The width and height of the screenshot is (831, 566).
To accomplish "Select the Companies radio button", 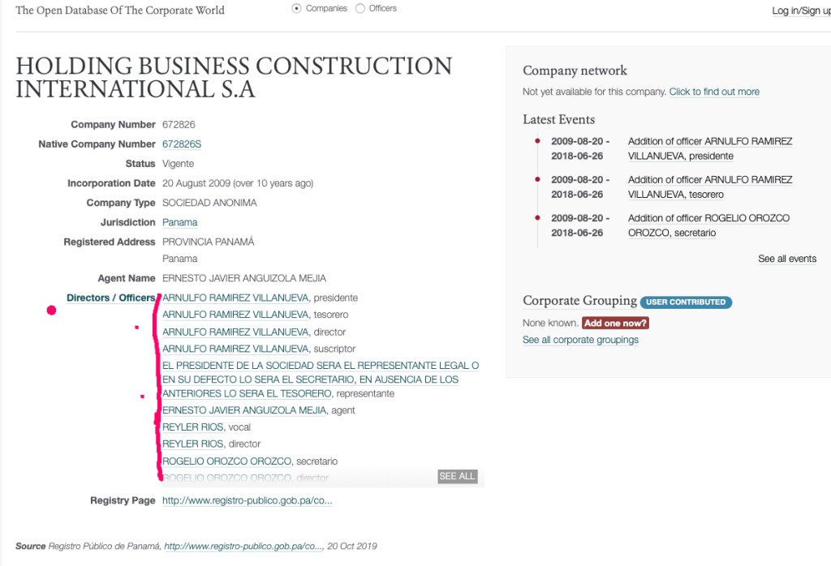I will click(297, 9).
